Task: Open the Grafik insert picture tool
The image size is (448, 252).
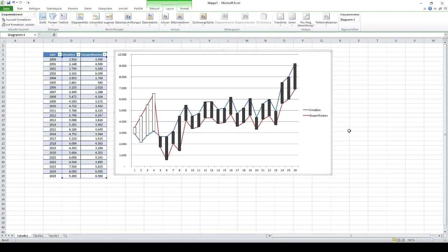Action: pyautogui.click(x=43, y=18)
